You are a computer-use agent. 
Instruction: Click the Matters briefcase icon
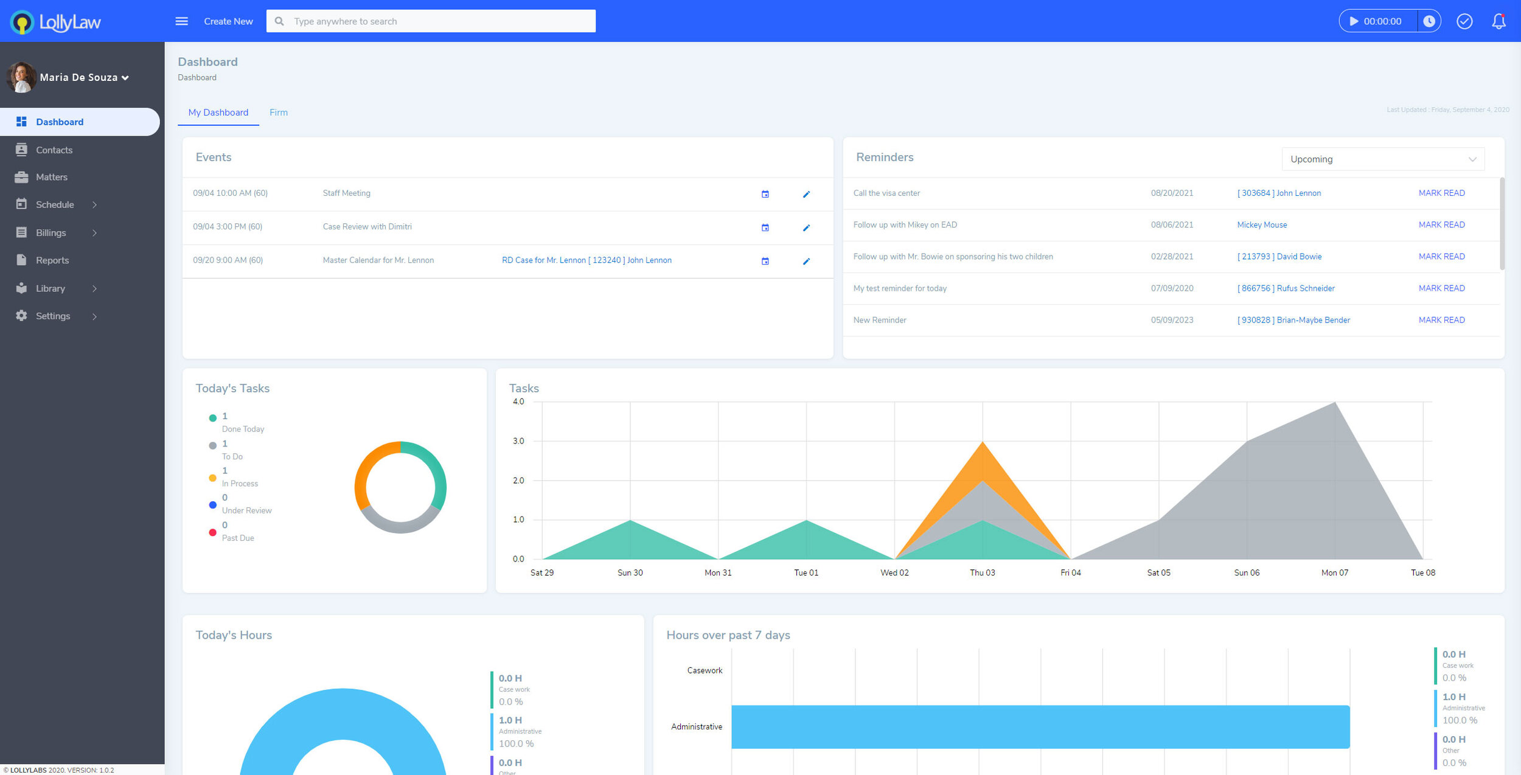pos(21,177)
